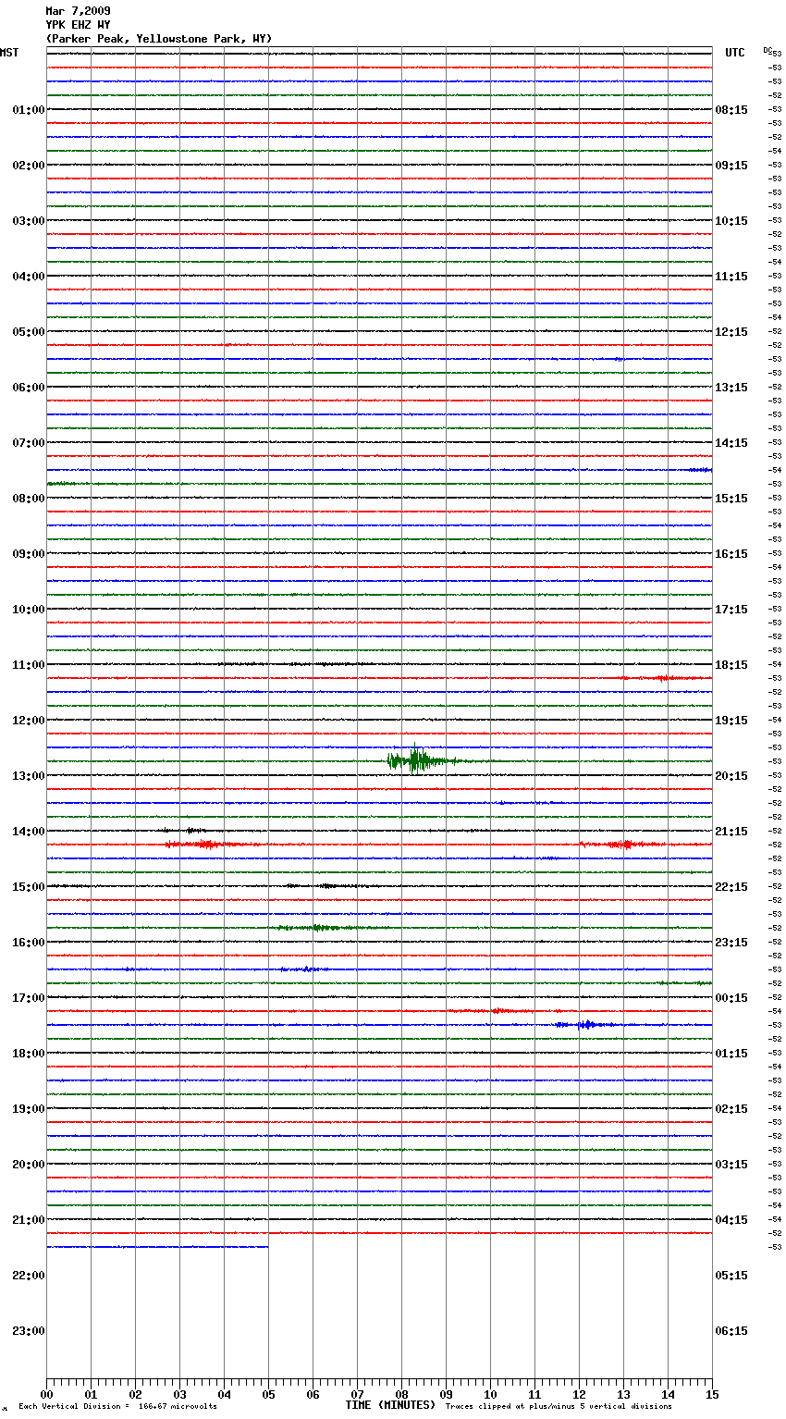This screenshot has width=786, height=1419.
Task: Click the '01:00' MST time label
Action: coord(29,110)
